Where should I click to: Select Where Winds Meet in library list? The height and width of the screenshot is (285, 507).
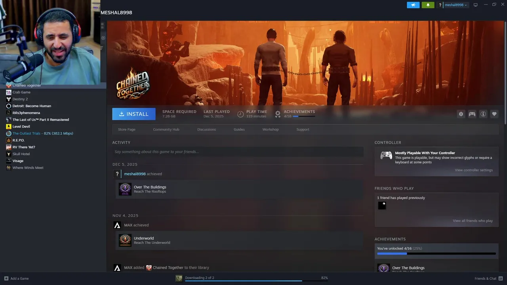[x=28, y=168]
